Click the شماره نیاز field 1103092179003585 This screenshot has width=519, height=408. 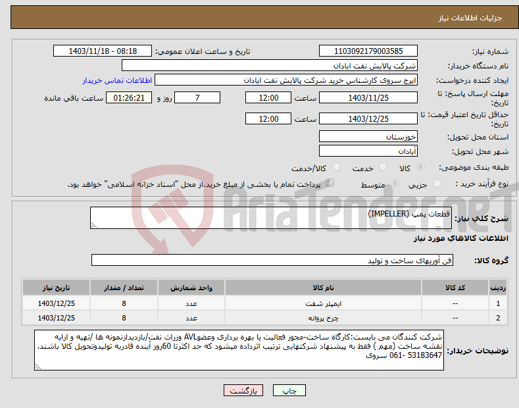point(368,51)
